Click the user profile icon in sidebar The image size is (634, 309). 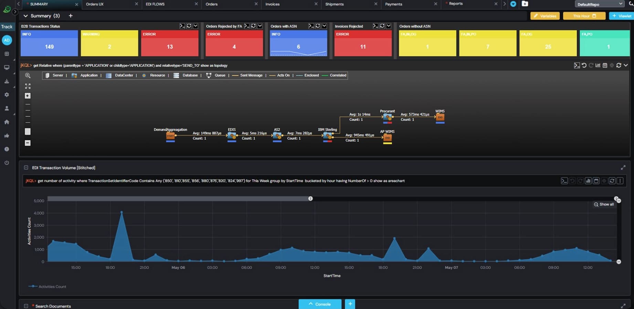coord(7,108)
